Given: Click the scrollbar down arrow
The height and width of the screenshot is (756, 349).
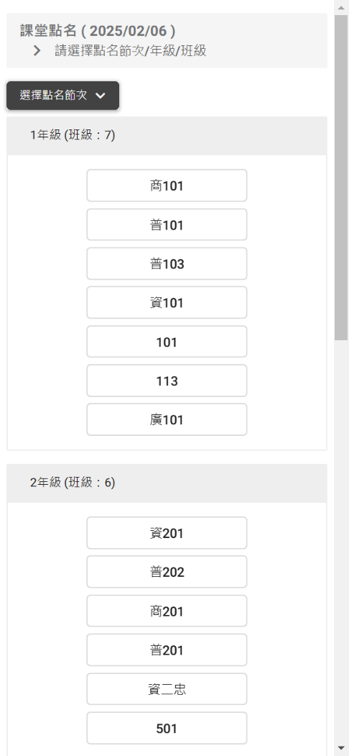Looking at the screenshot, I should click(x=341, y=748).
